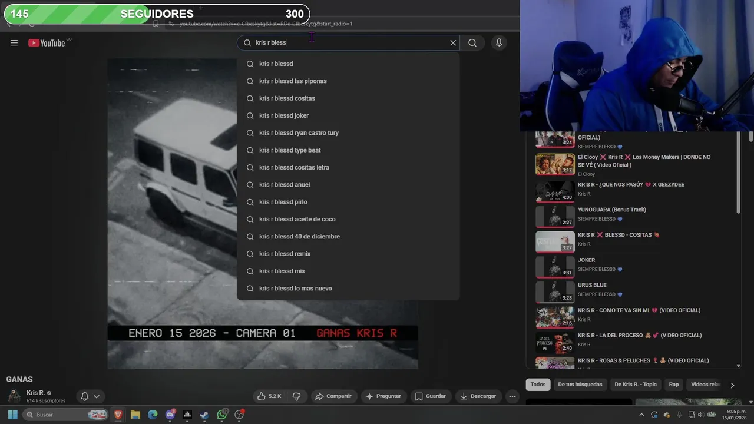Open the clock showing 9:05 p. m.

pyautogui.click(x=735, y=415)
